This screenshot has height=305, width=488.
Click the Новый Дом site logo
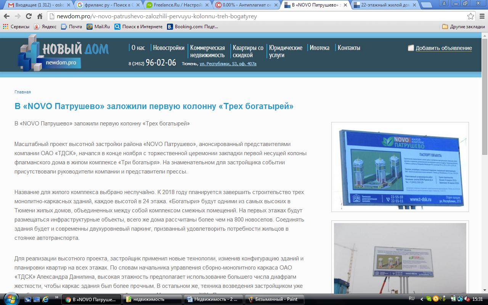click(63, 53)
